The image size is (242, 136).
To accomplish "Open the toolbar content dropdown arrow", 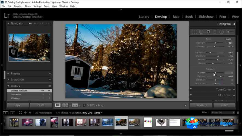I will (x=185, y=105).
